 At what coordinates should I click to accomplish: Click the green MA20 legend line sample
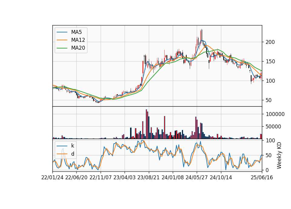click(62, 48)
